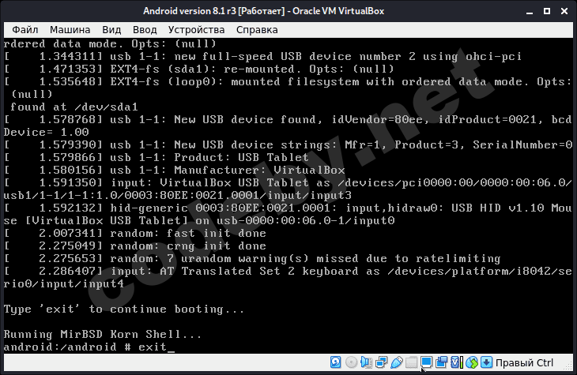Click the 'Product: USB Tablet' log line
Image resolution: width=577 pixels, height=375 pixels.
[x=157, y=157]
